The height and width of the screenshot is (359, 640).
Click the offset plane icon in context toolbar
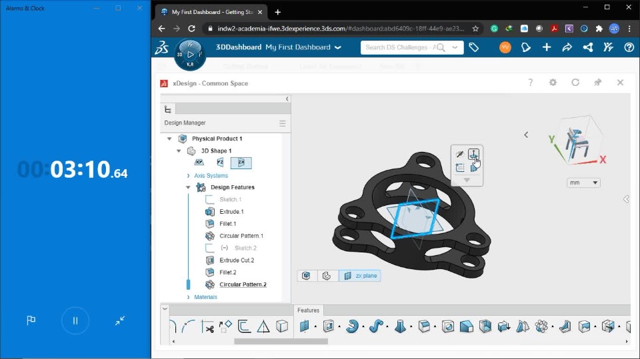473,155
